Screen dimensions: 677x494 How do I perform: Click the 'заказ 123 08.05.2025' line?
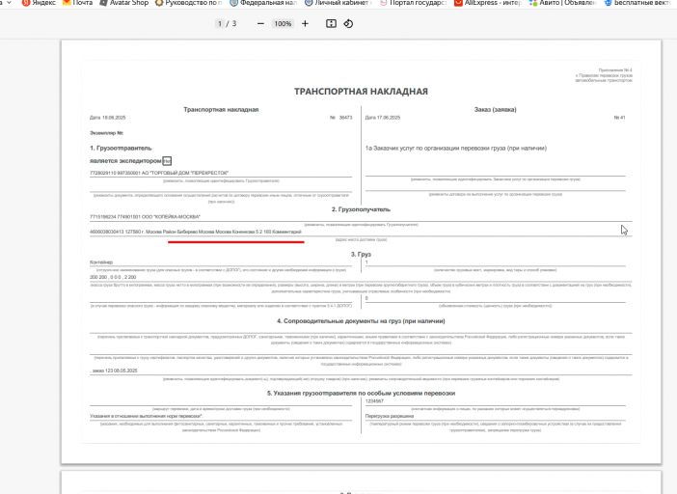point(114,370)
